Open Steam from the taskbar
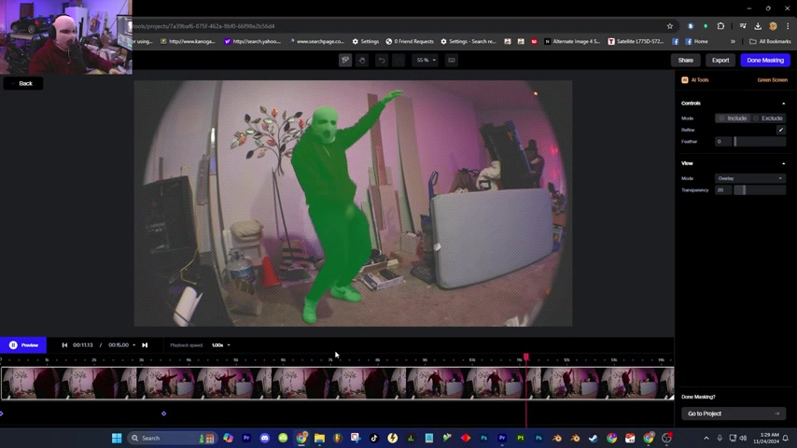The image size is (797, 448). click(x=594, y=438)
